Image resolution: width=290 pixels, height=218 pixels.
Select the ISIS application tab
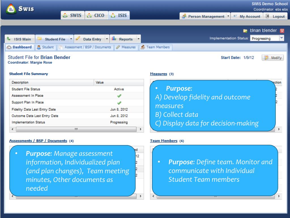(x=119, y=15)
